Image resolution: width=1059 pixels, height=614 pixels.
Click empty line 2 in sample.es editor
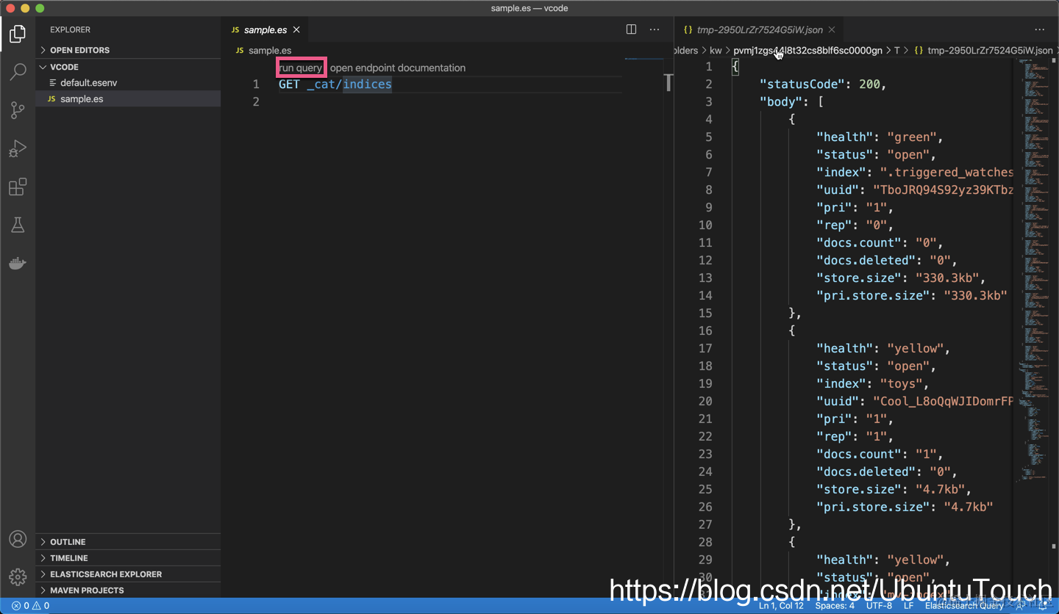coord(450,102)
